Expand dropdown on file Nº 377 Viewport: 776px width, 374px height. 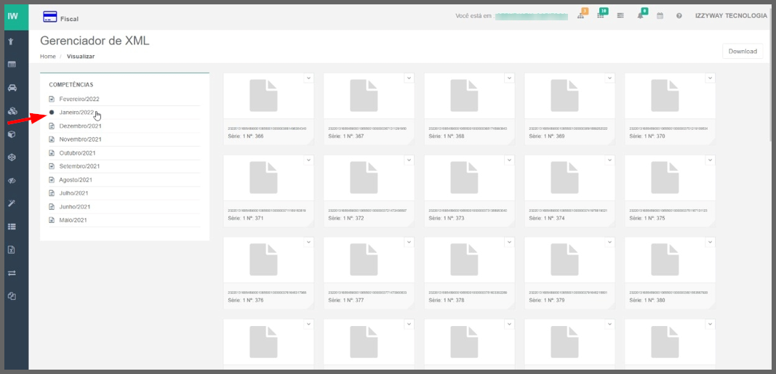[408, 243]
